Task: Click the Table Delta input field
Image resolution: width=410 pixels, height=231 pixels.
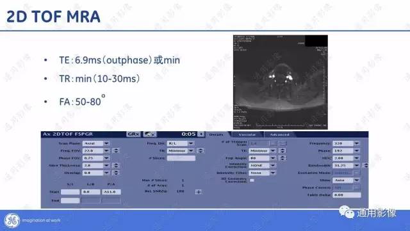Action: (x=347, y=195)
